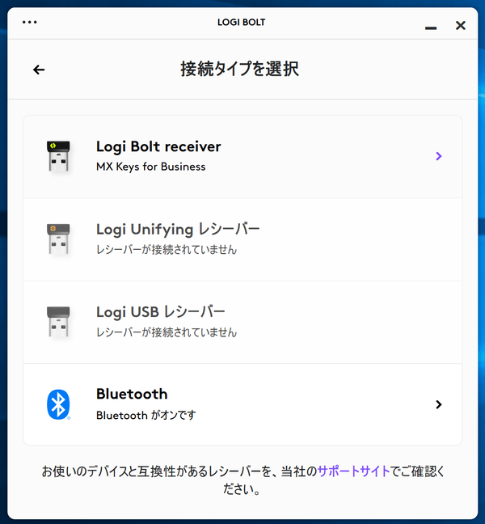Open the サポートサイト link
The height and width of the screenshot is (524, 485).
pyautogui.click(x=353, y=471)
